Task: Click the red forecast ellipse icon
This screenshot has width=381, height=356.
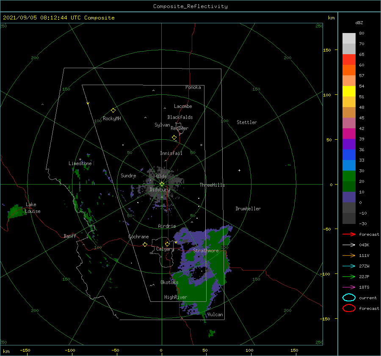Action: tap(349, 308)
